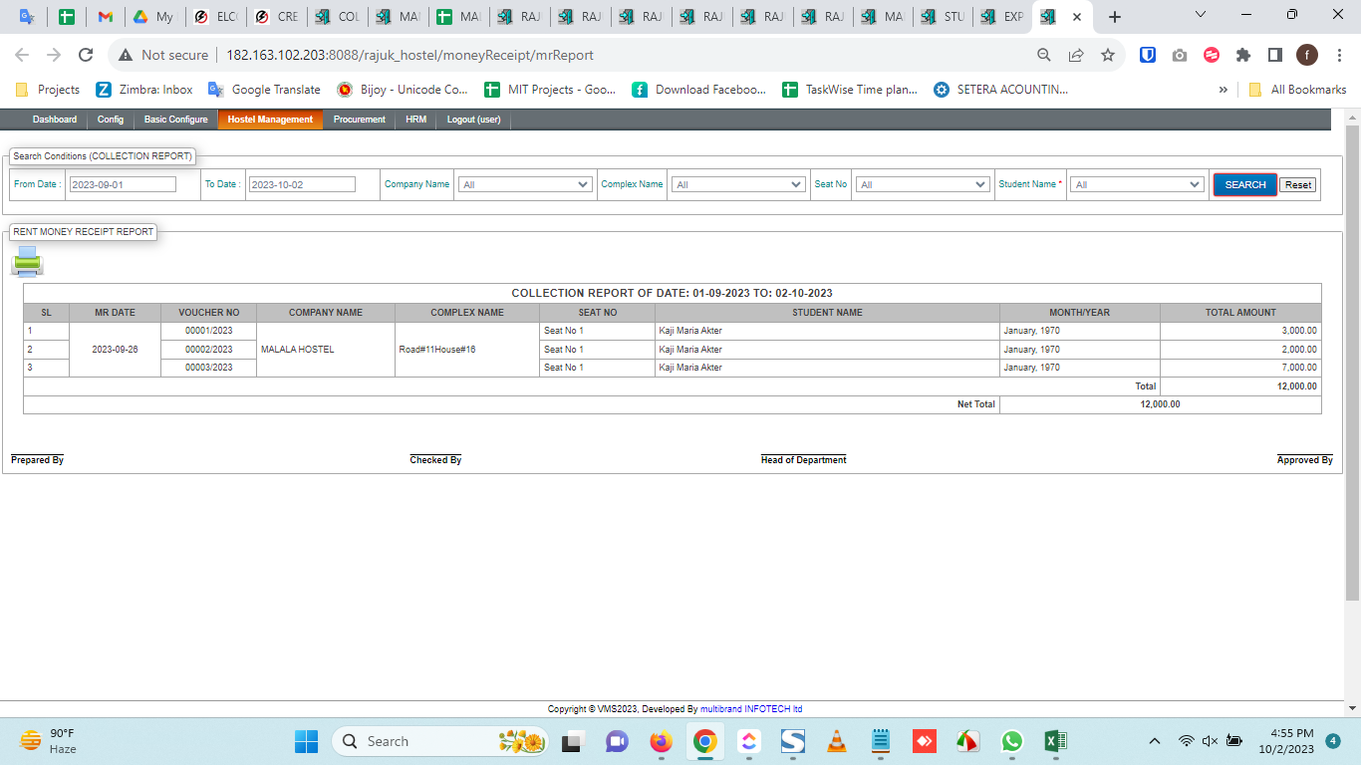Open WhatsApp from the taskbar

coord(1011,741)
